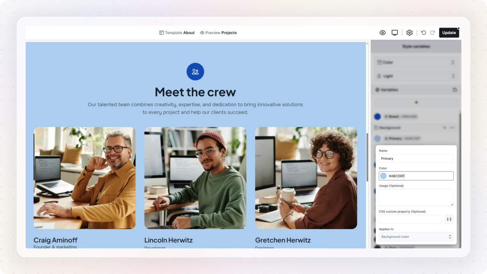Viewport: 487px width, 274px height.
Task: Click the Primary color swatch in variable list
Action: (x=377, y=139)
